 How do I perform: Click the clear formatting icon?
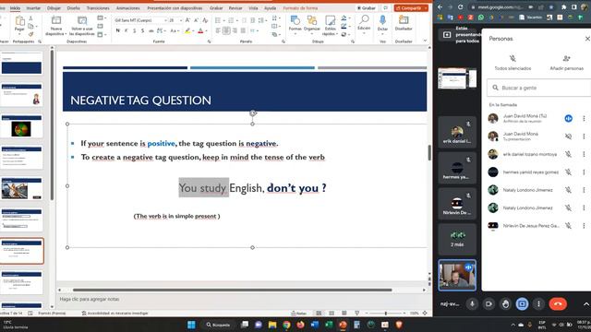[x=205, y=20]
